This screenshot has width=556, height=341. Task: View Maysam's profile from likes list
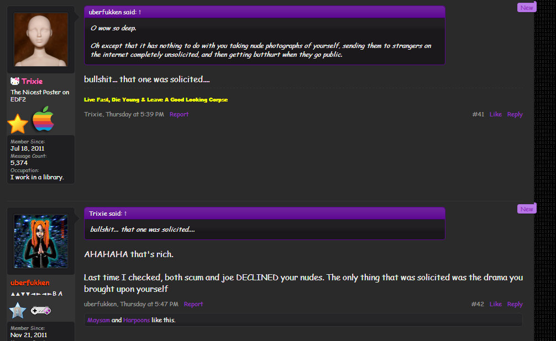[98, 320]
